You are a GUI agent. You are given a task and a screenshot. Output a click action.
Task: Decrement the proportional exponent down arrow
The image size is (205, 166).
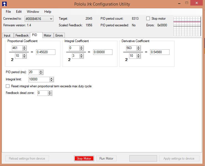click(x=24, y=57)
